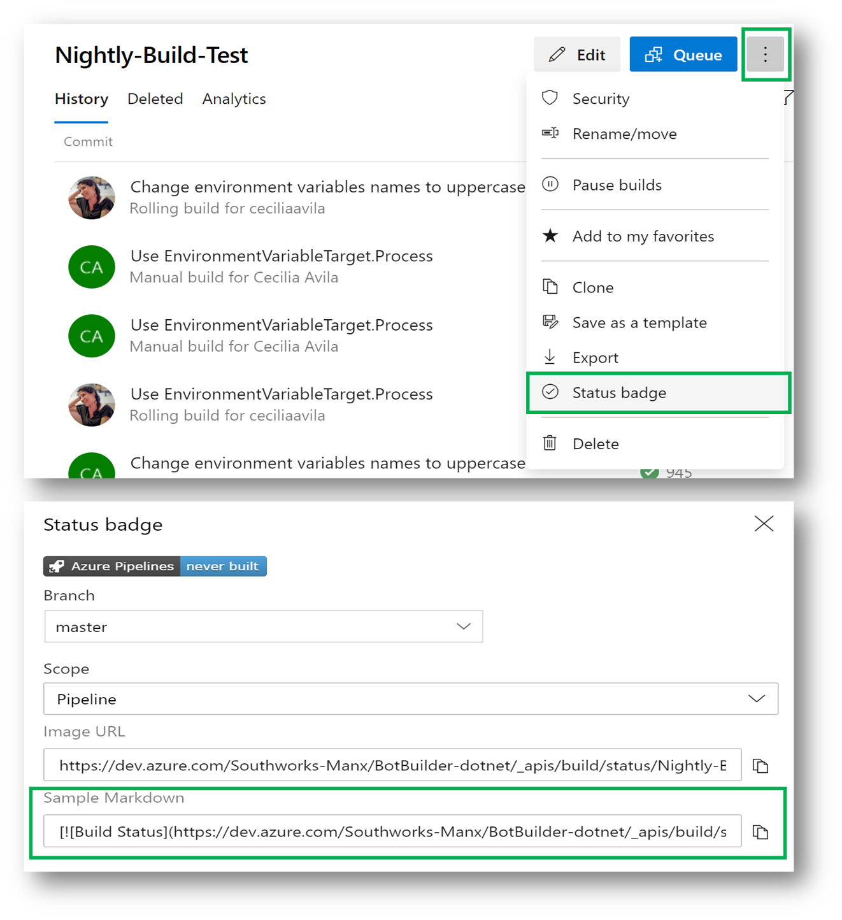
Task: Open Use EnvironmentVariableTarget.Process rolling build entry
Action: pos(282,394)
